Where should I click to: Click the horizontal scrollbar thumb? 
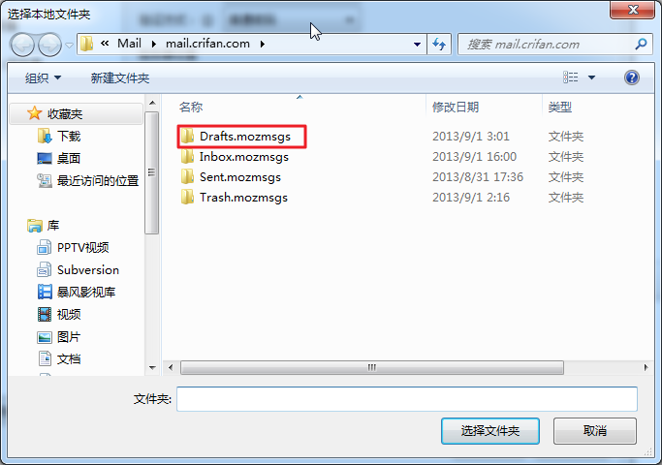[372, 367]
